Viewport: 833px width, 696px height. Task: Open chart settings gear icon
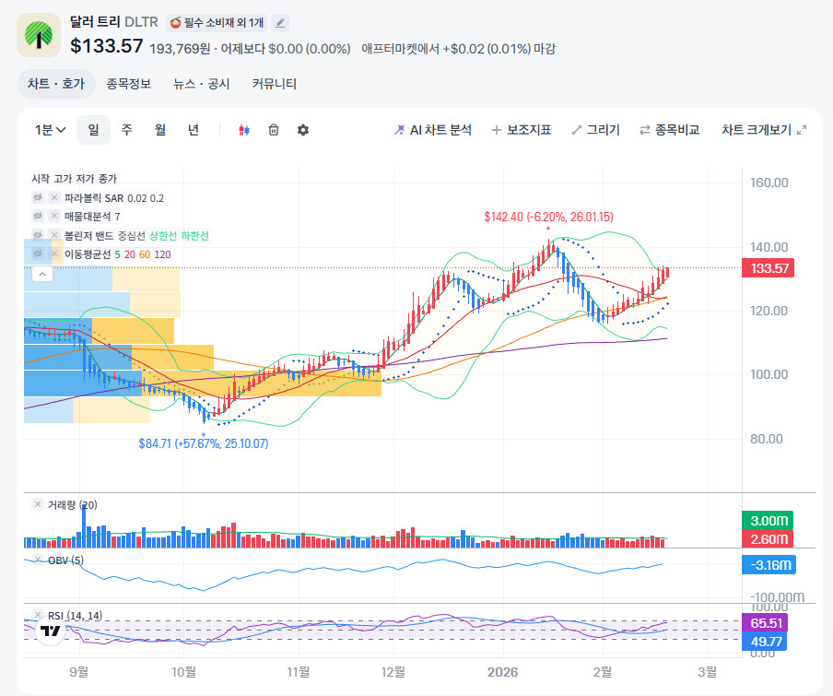tap(303, 130)
